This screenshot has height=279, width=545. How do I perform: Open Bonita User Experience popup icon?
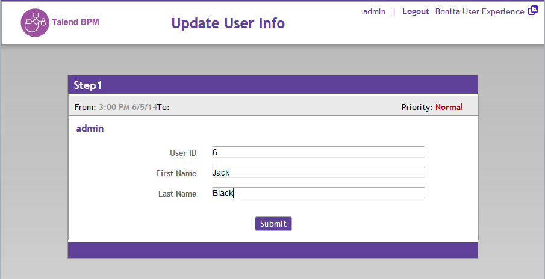coord(533,11)
